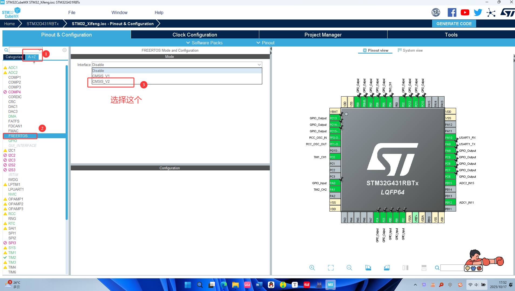Viewport: 515px width, 291px height.
Task: Click pin PB15 on the chip
Action: point(450,183)
